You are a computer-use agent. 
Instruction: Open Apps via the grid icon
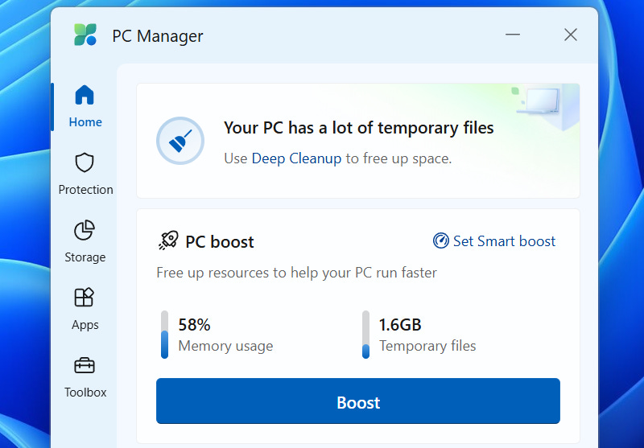[85, 298]
